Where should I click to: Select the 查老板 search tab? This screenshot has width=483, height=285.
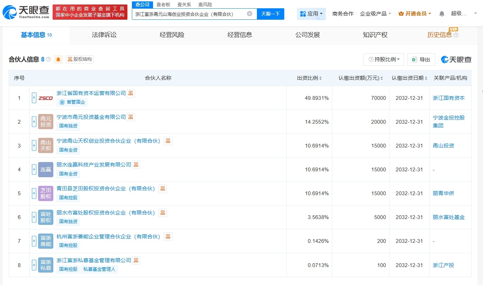point(163,4)
